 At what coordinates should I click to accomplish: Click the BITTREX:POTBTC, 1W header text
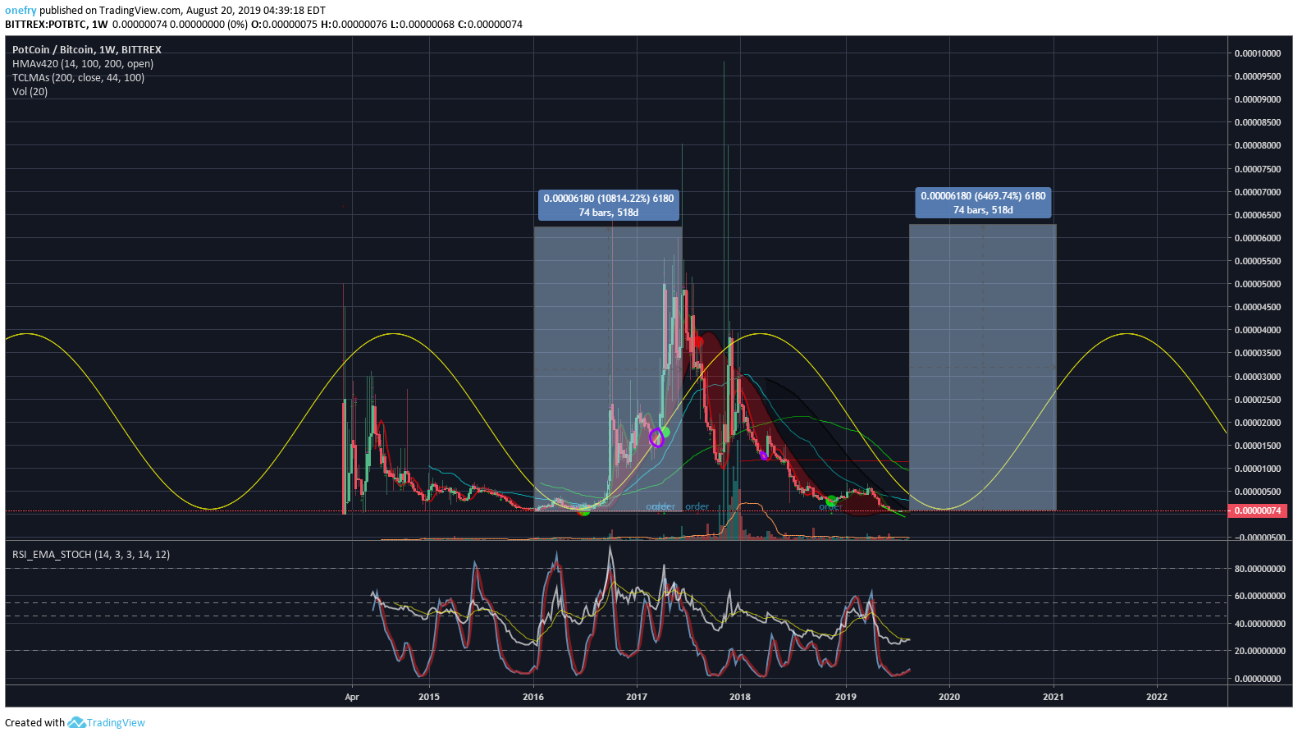tap(57, 25)
